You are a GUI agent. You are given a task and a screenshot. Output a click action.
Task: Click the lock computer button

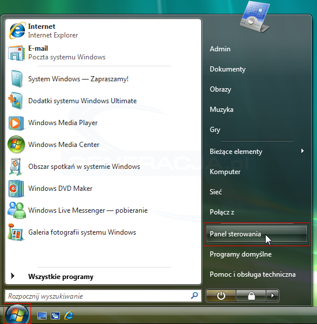(251, 296)
